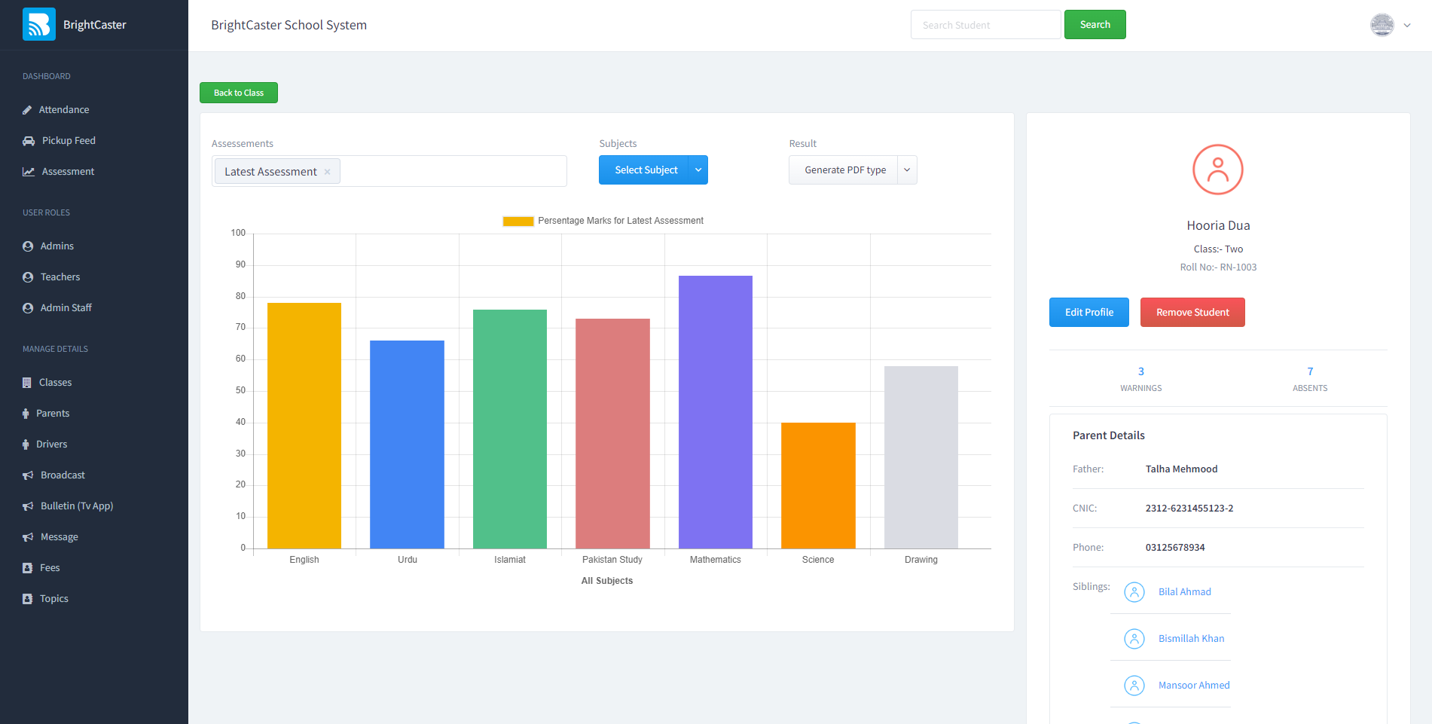Click the Broadcast megaphone icon
The height and width of the screenshot is (724, 1432).
tap(28, 475)
